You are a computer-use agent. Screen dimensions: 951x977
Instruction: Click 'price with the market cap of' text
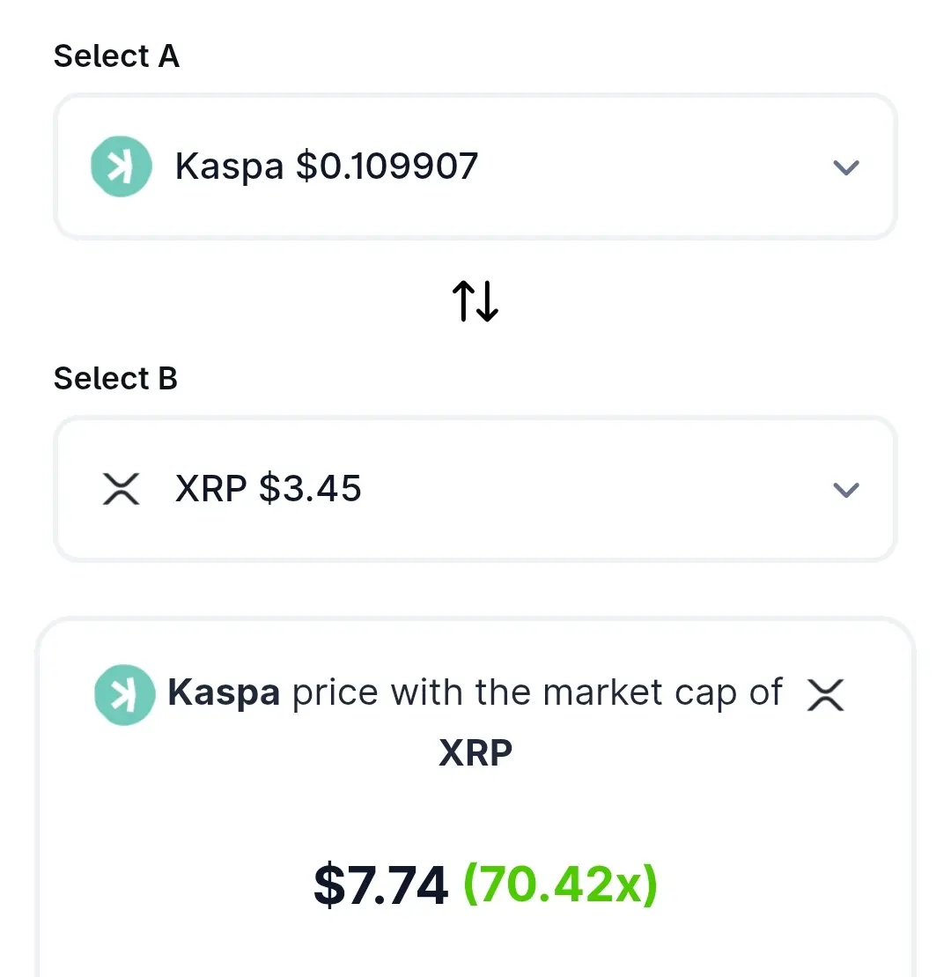point(537,692)
